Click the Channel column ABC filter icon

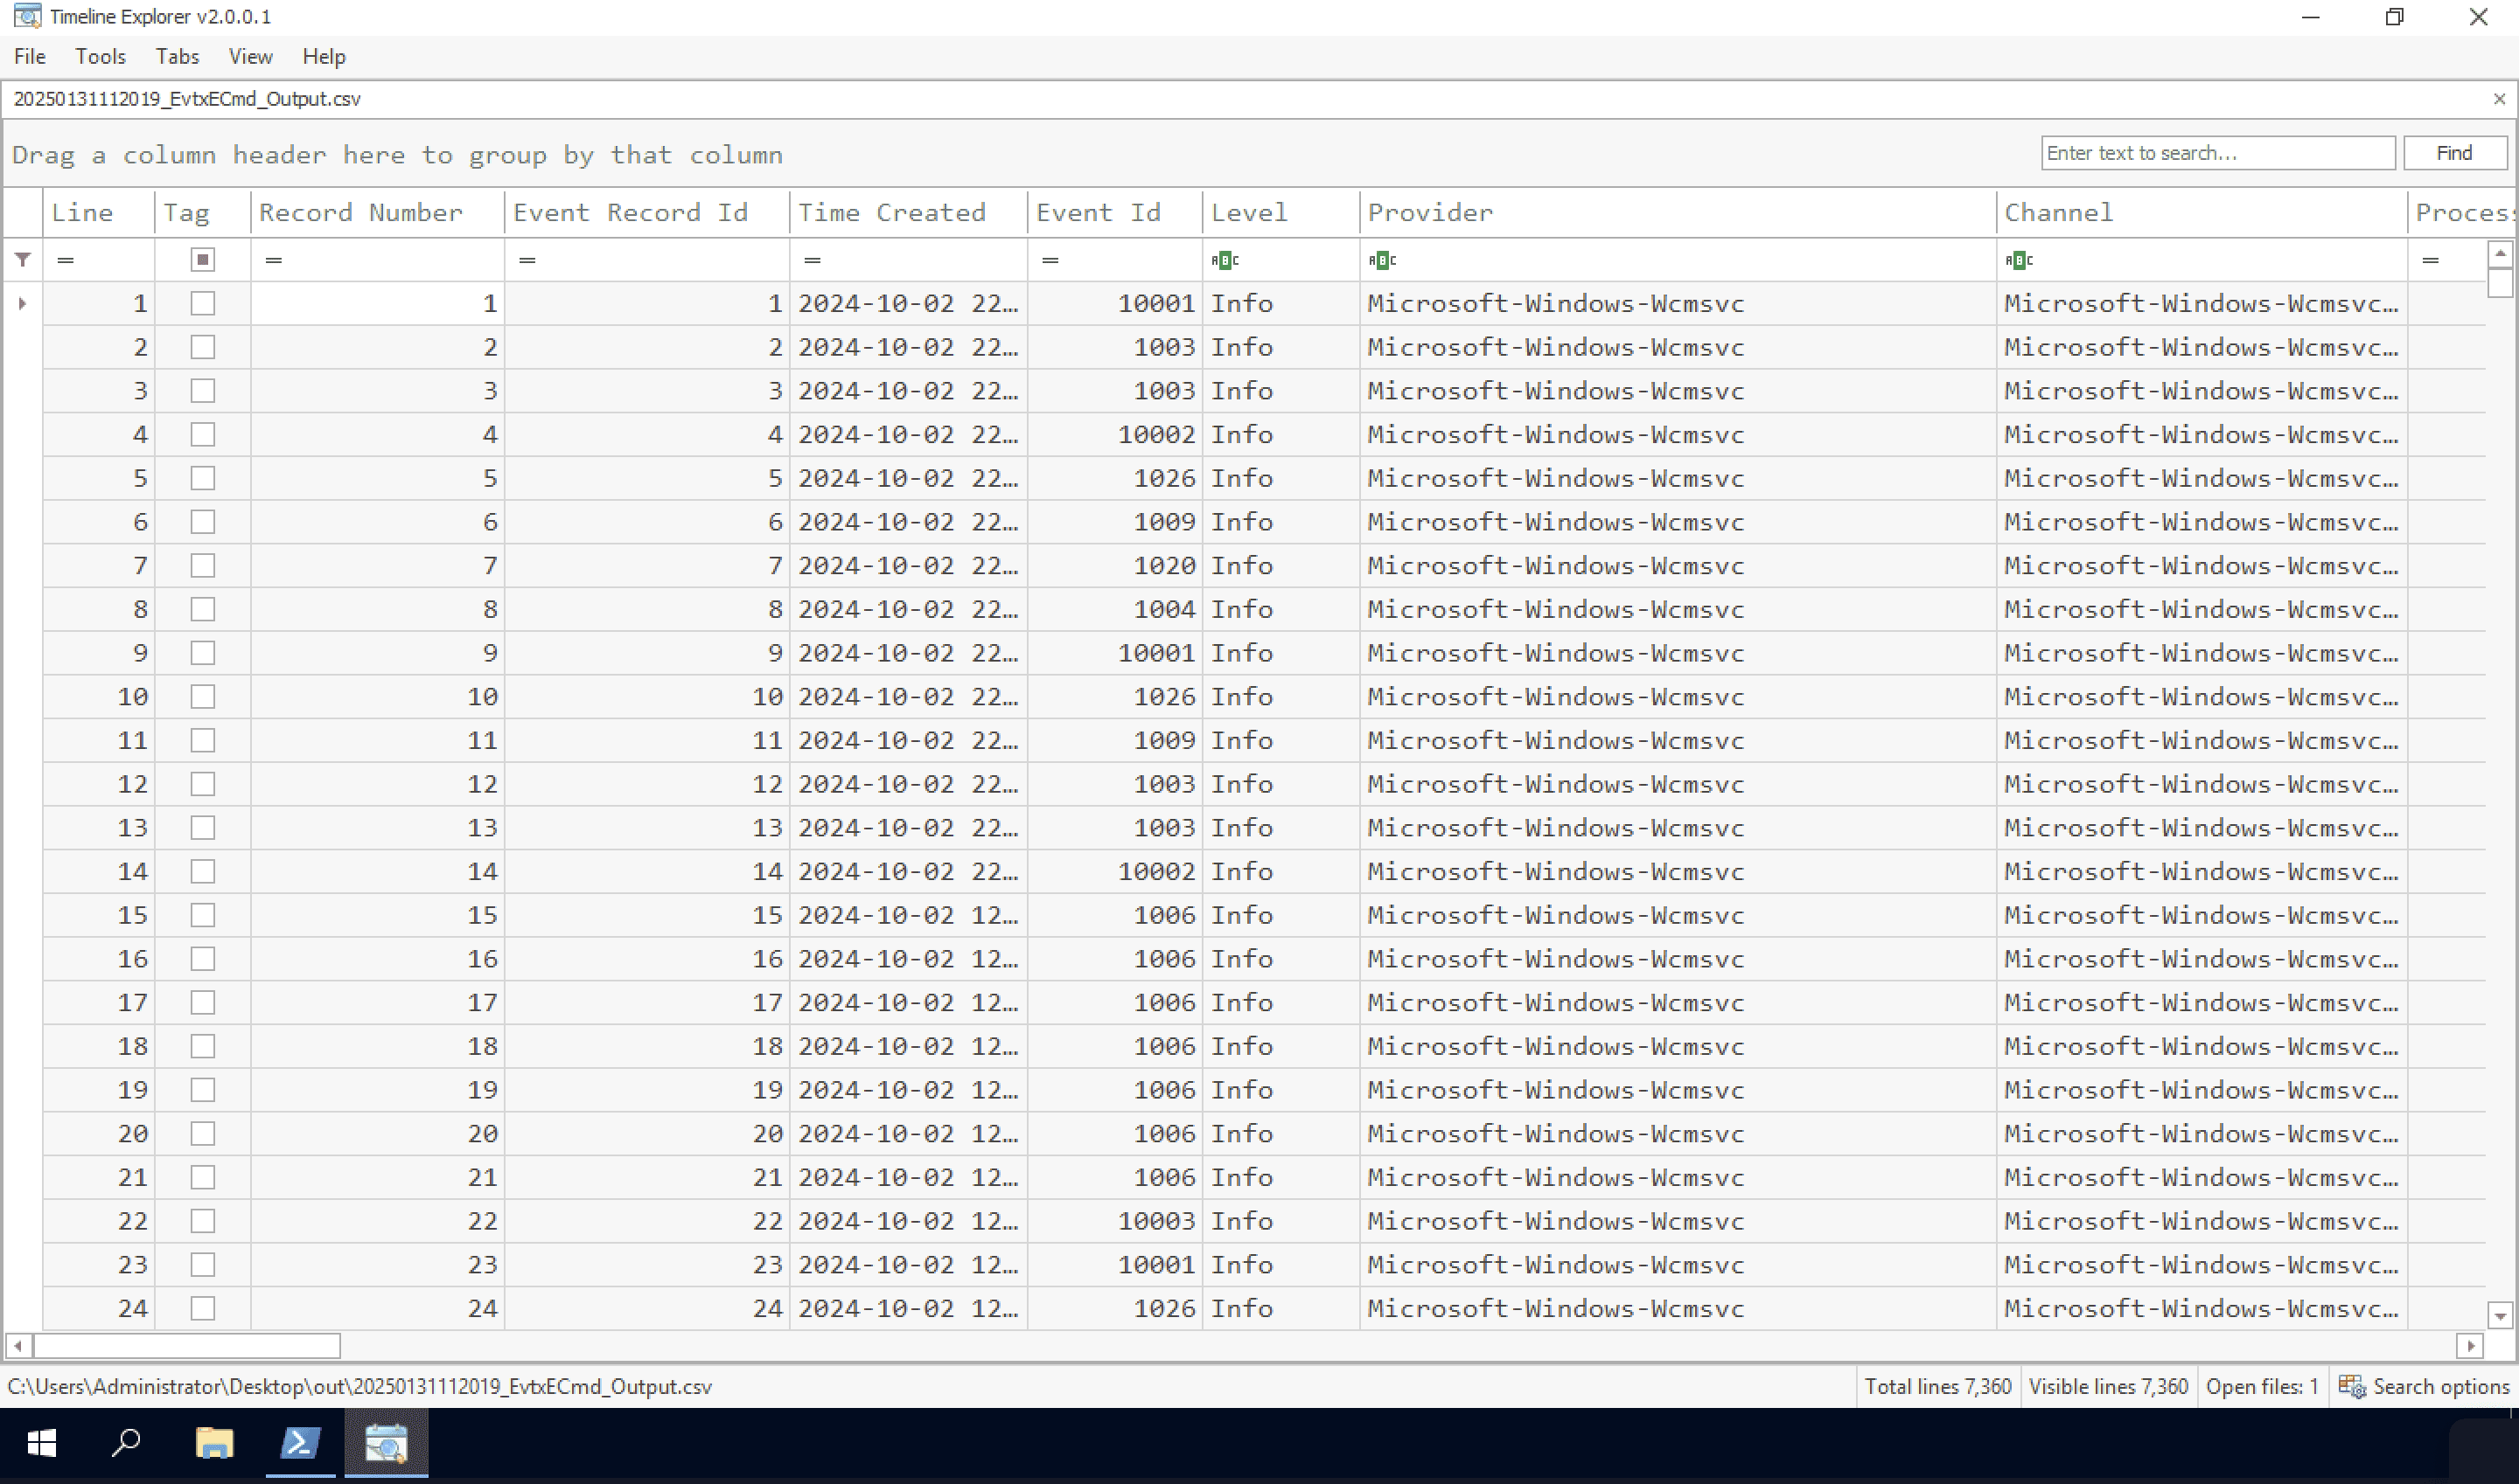pos(2018,260)
